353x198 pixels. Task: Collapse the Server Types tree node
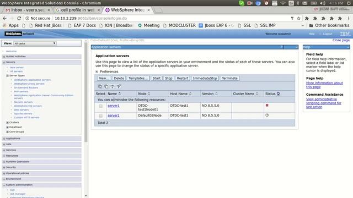click(x=7, y=76)
